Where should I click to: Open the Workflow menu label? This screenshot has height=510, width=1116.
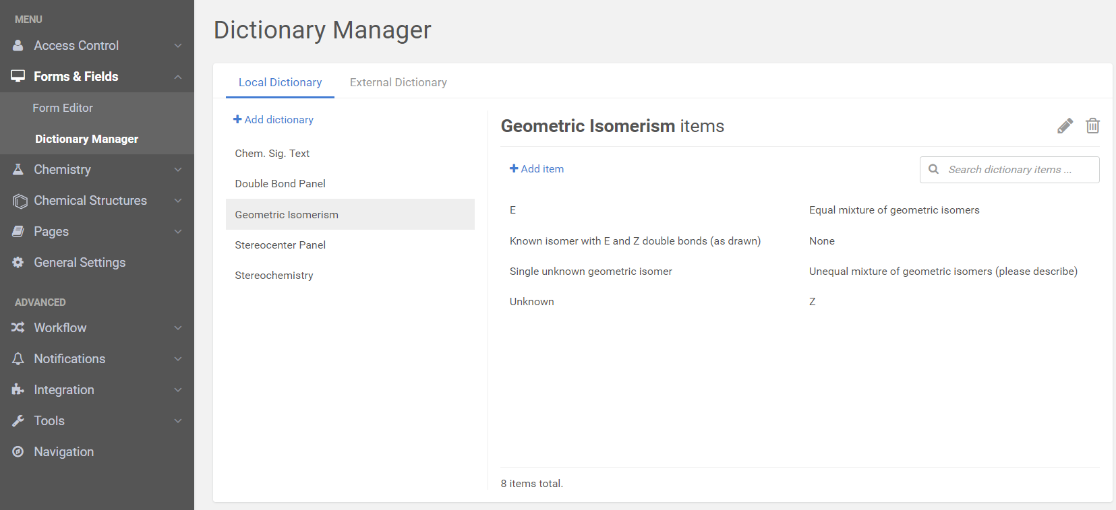60,327
